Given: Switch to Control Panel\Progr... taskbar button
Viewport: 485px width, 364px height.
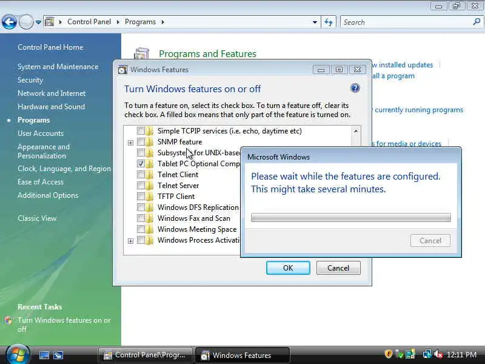Looking at the screenshot, I should click(x=145, y=355).
